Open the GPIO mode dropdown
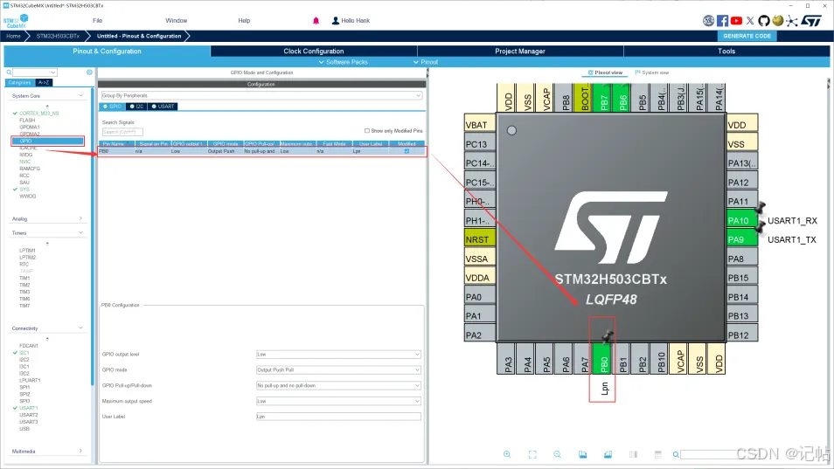Viewport: 834px width, 469px height. [338, 369]
